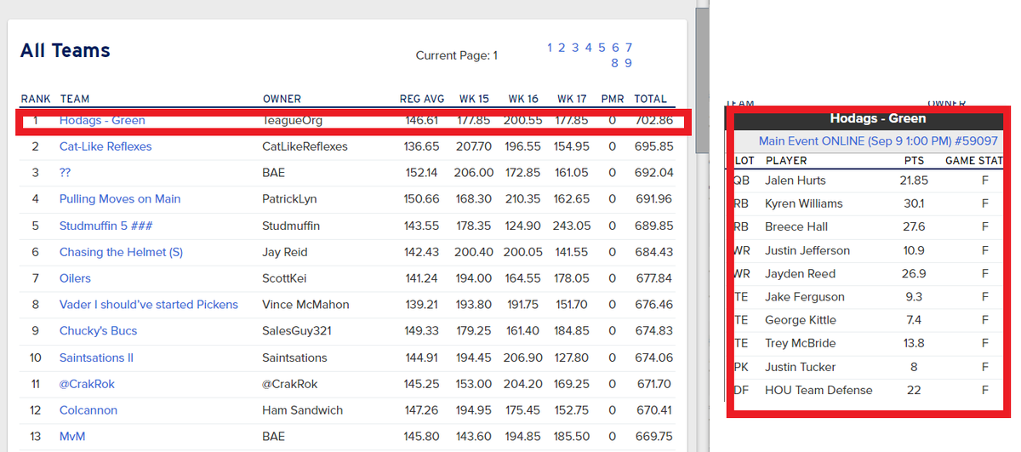The image size is (1021, 452).
Task: Click player Jalen Hurts in roster
Action: coord(796,180)
